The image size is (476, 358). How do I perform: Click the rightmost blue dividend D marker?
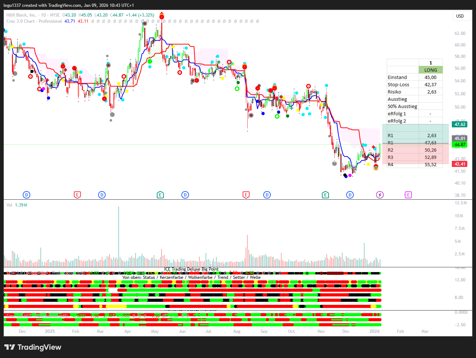click(350, 195)
